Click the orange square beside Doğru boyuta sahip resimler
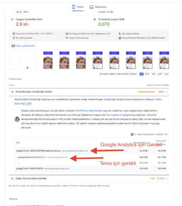This screenshot has width=182, height=206. (12, 179)
